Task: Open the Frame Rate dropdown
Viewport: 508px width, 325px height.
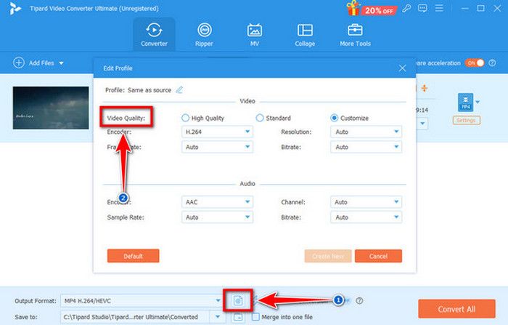Action: click(x=217, y=147)
